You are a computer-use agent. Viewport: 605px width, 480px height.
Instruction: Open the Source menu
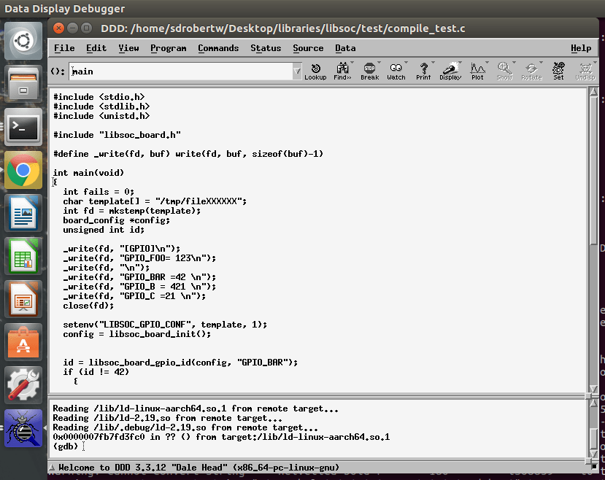pos(308,48)
